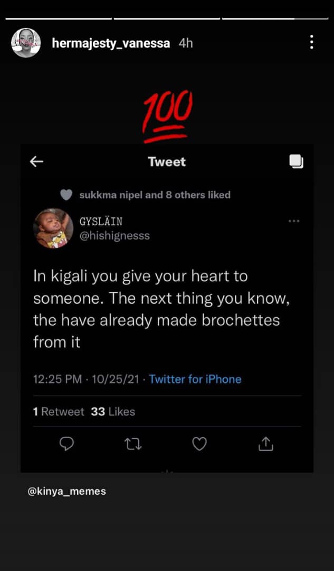The image size is (334, 571).
Task: Tap the retweet arrows icon
Action: point(133,445)
